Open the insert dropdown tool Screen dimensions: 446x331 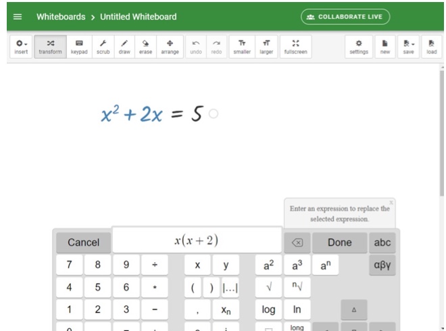21,47
